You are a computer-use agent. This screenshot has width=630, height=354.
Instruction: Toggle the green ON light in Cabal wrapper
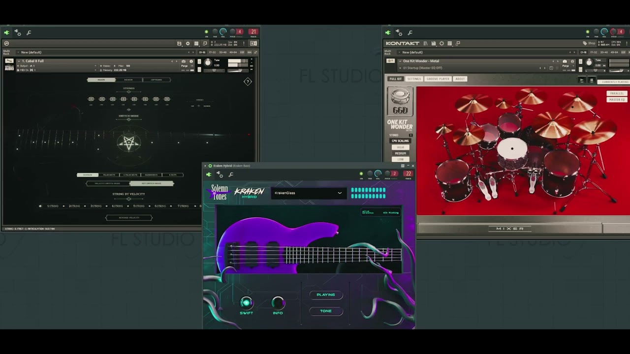click(206, 32)
